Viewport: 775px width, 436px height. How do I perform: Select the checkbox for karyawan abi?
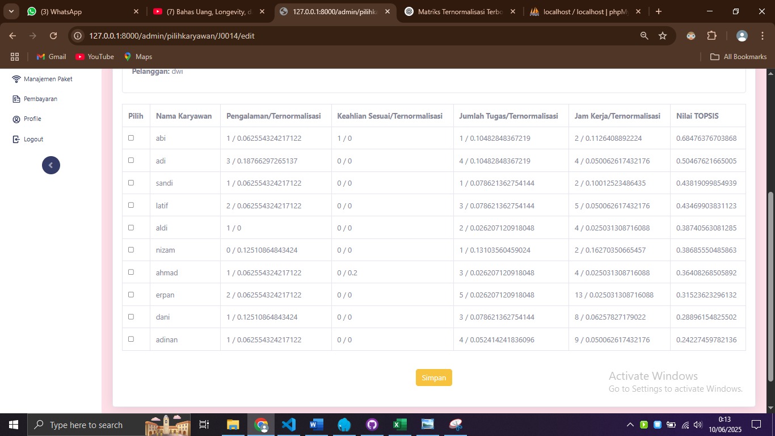[x=131, y=138]
